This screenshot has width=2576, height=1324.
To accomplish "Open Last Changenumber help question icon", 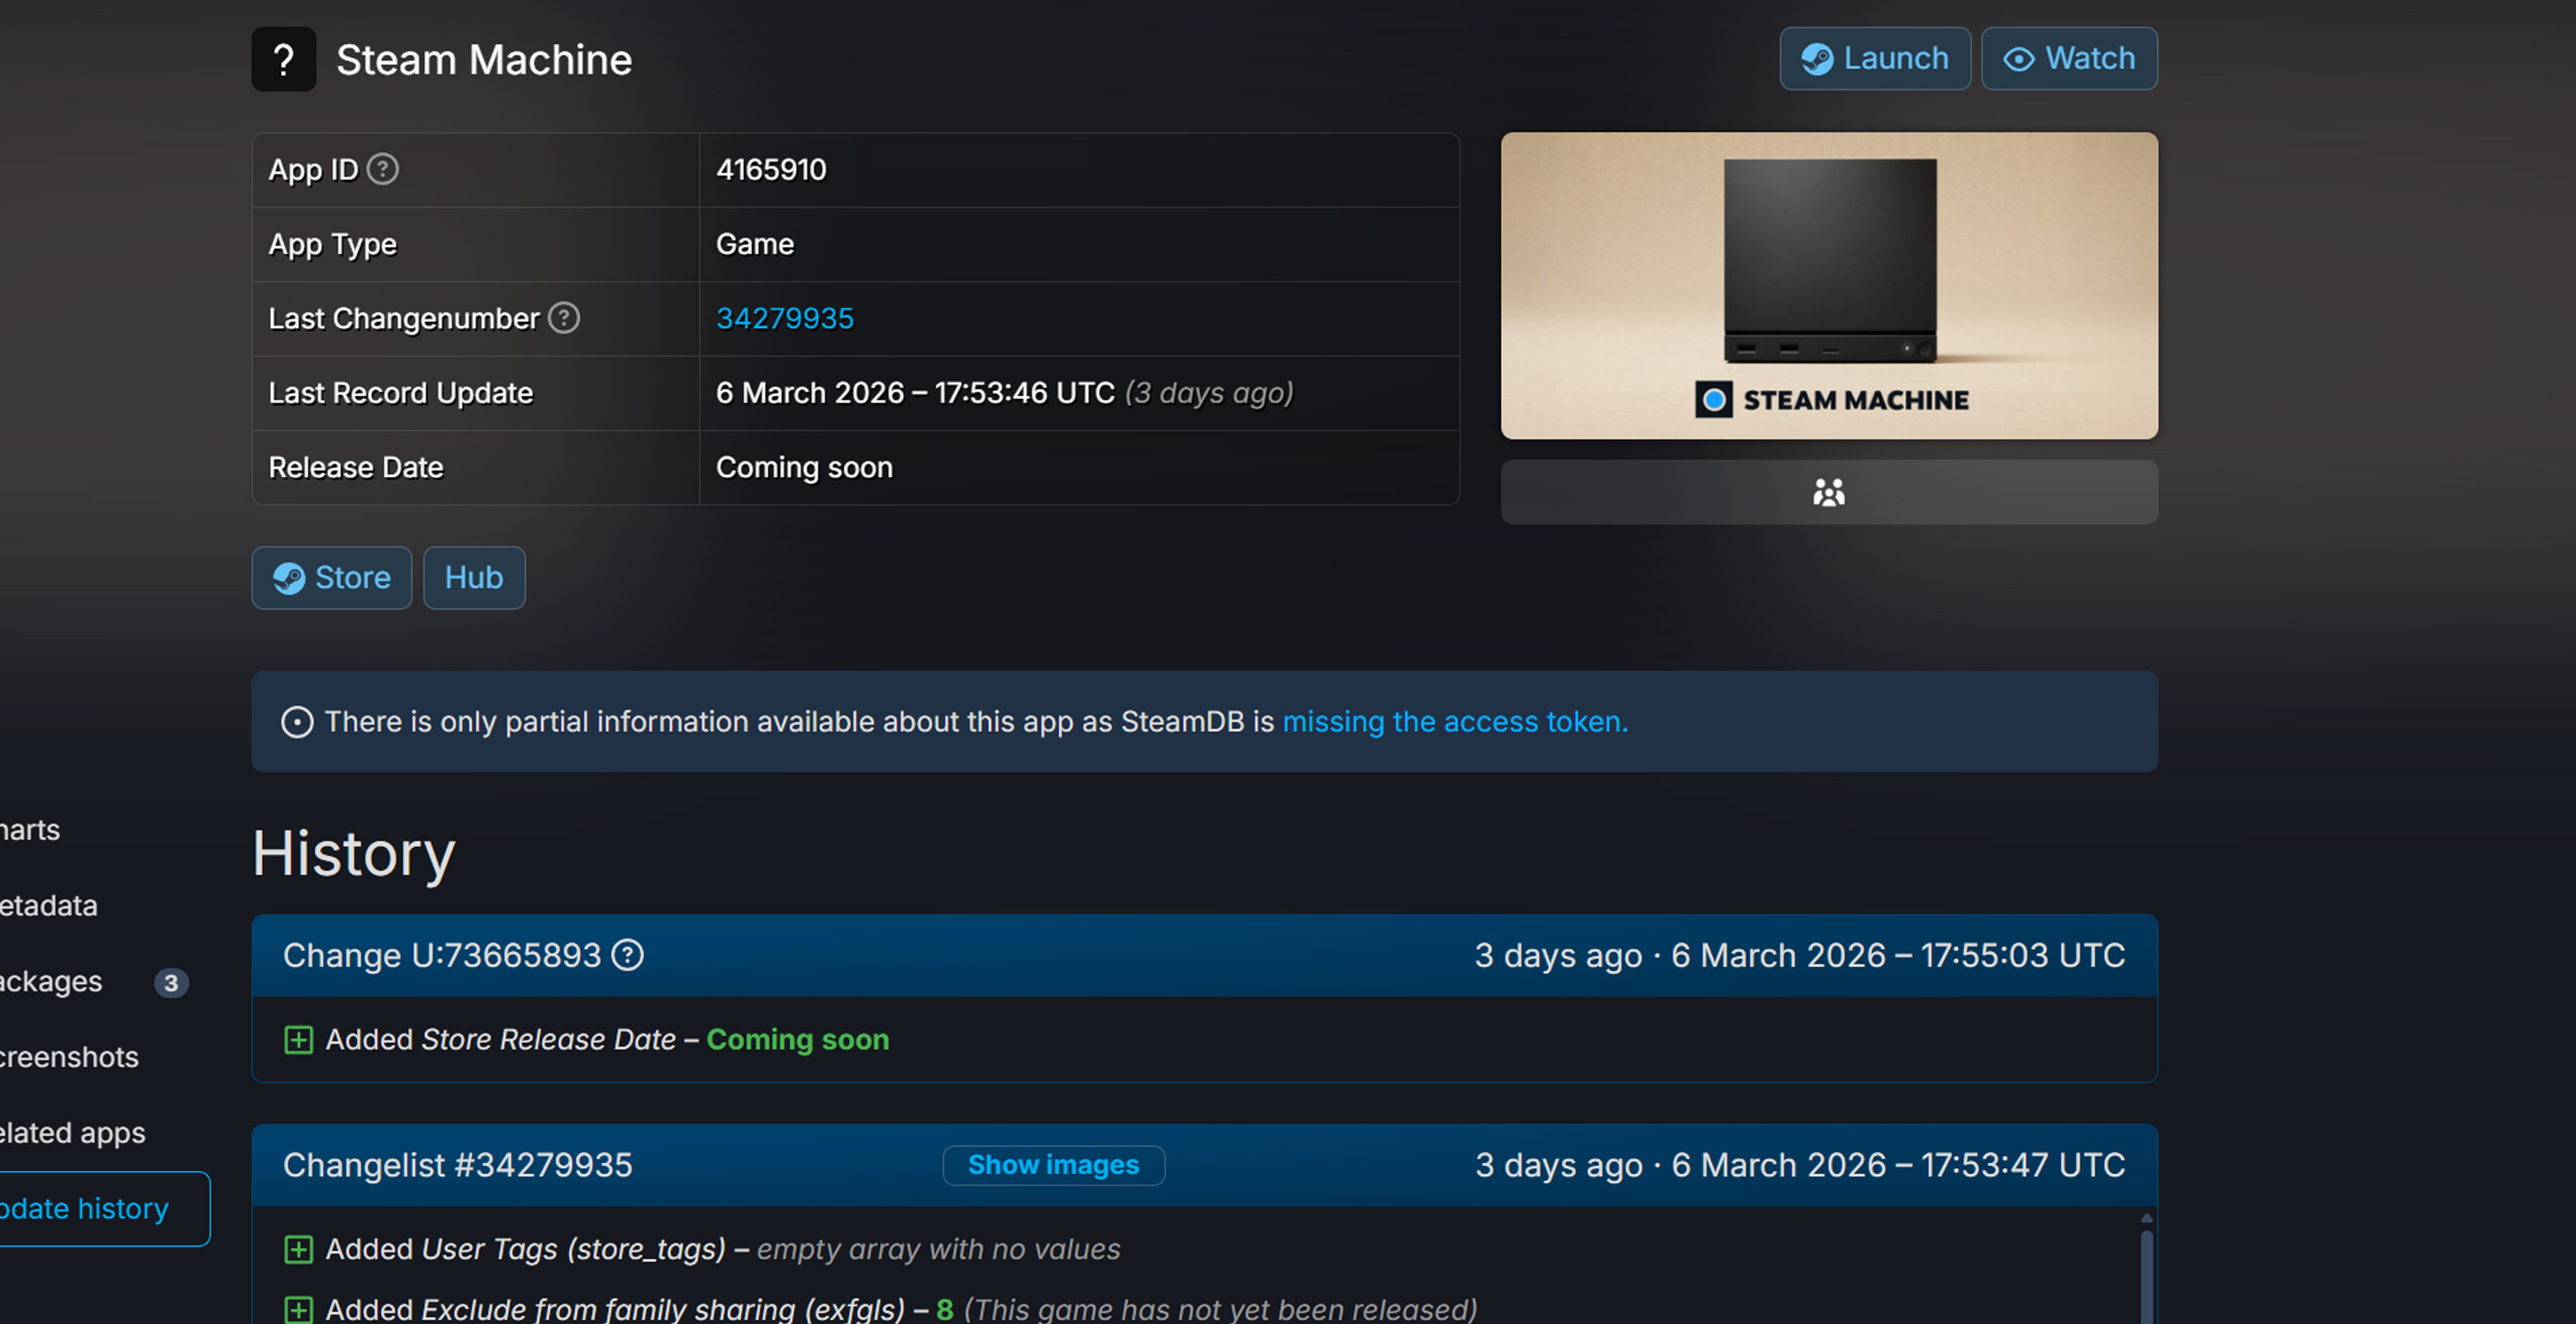I will [564, 318].
